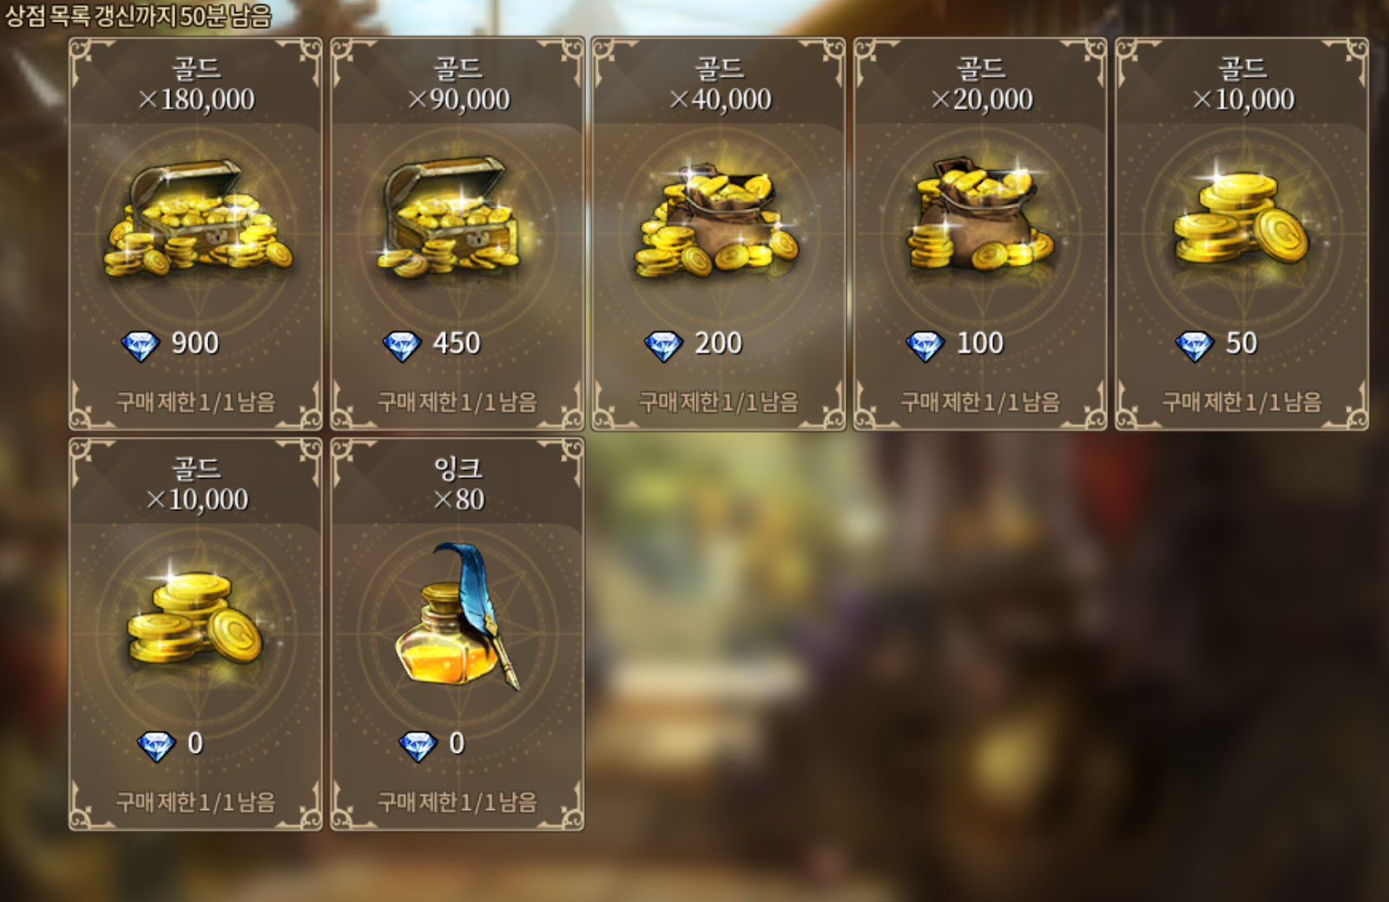Click the 90,000 gold chest icon
This screenshot has height=902, width=1389.
tap(451, 217)
